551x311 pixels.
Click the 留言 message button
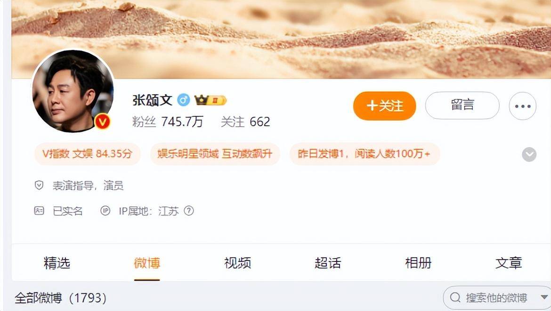tap(462, 106)
